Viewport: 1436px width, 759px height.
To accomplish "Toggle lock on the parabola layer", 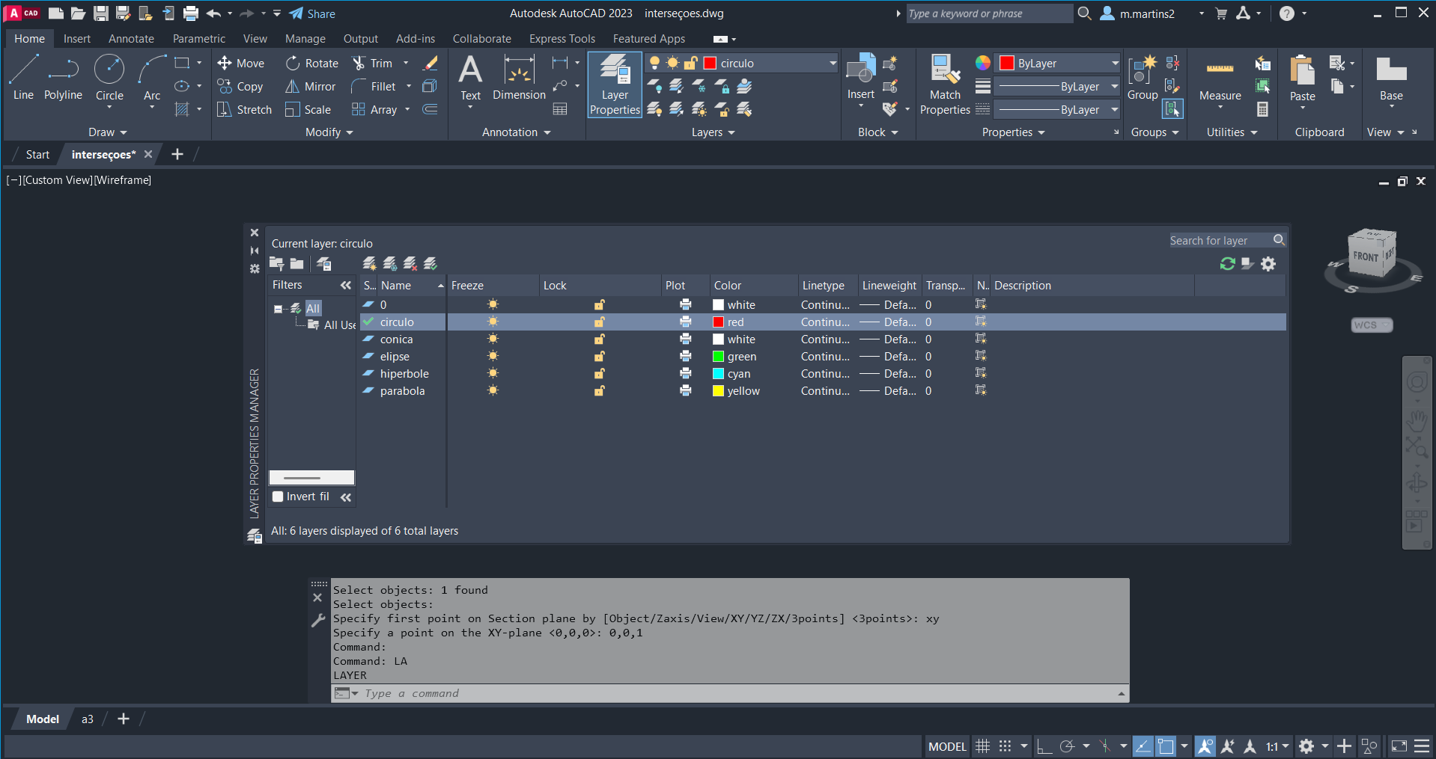I will [x=600, y=391].
